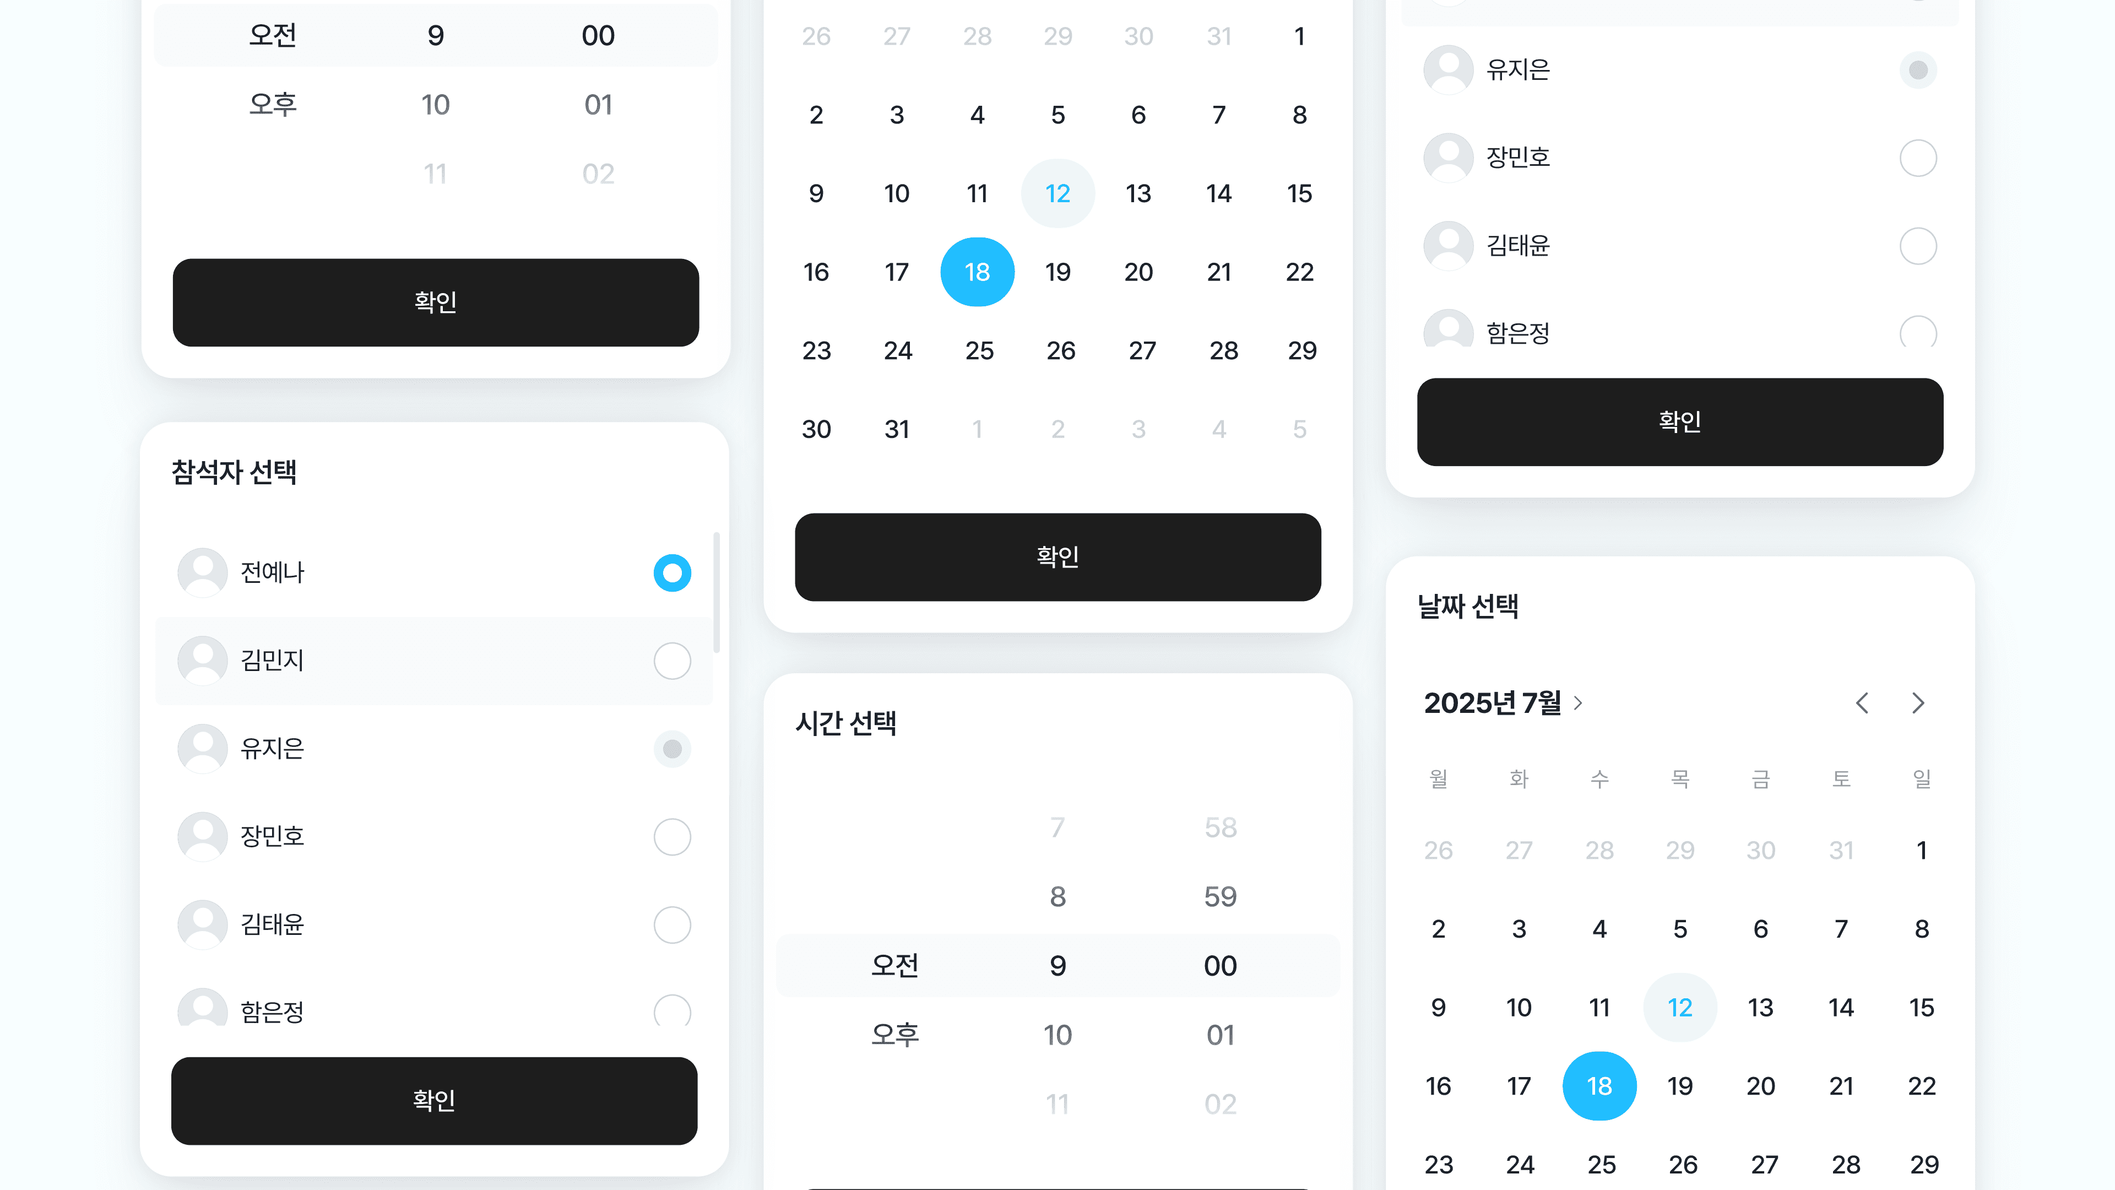Choose 오후 in the bottom time picker
Viewport: 2115px width, 1190px height.
tap(895, 1034)
